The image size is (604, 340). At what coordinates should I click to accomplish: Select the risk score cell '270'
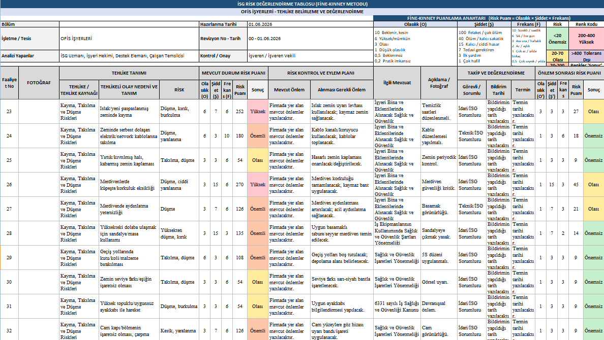[240, 185]
